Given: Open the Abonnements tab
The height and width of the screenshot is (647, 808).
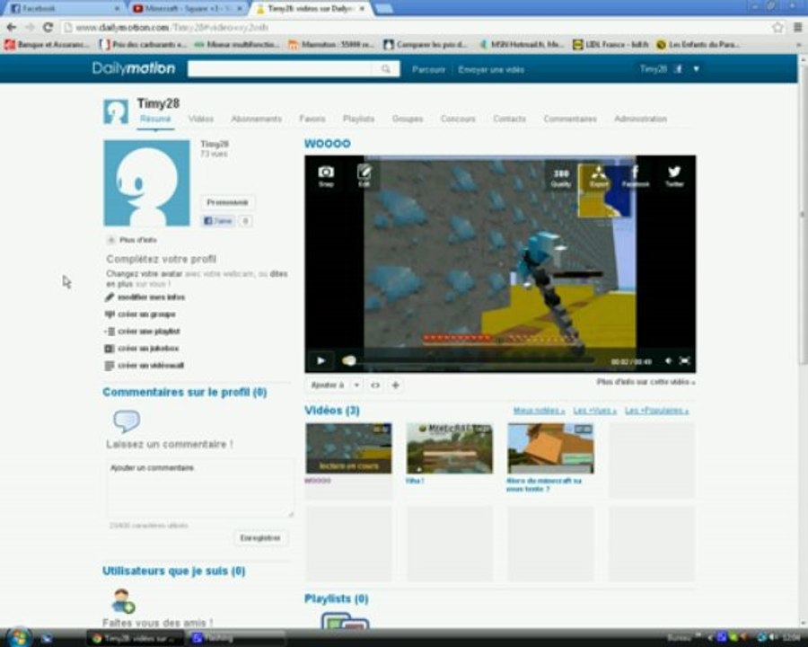Looking at the screenshot, I should (x=256, y=119).
